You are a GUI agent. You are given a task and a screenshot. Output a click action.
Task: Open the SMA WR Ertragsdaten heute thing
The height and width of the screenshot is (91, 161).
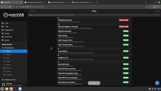(94, 74)
